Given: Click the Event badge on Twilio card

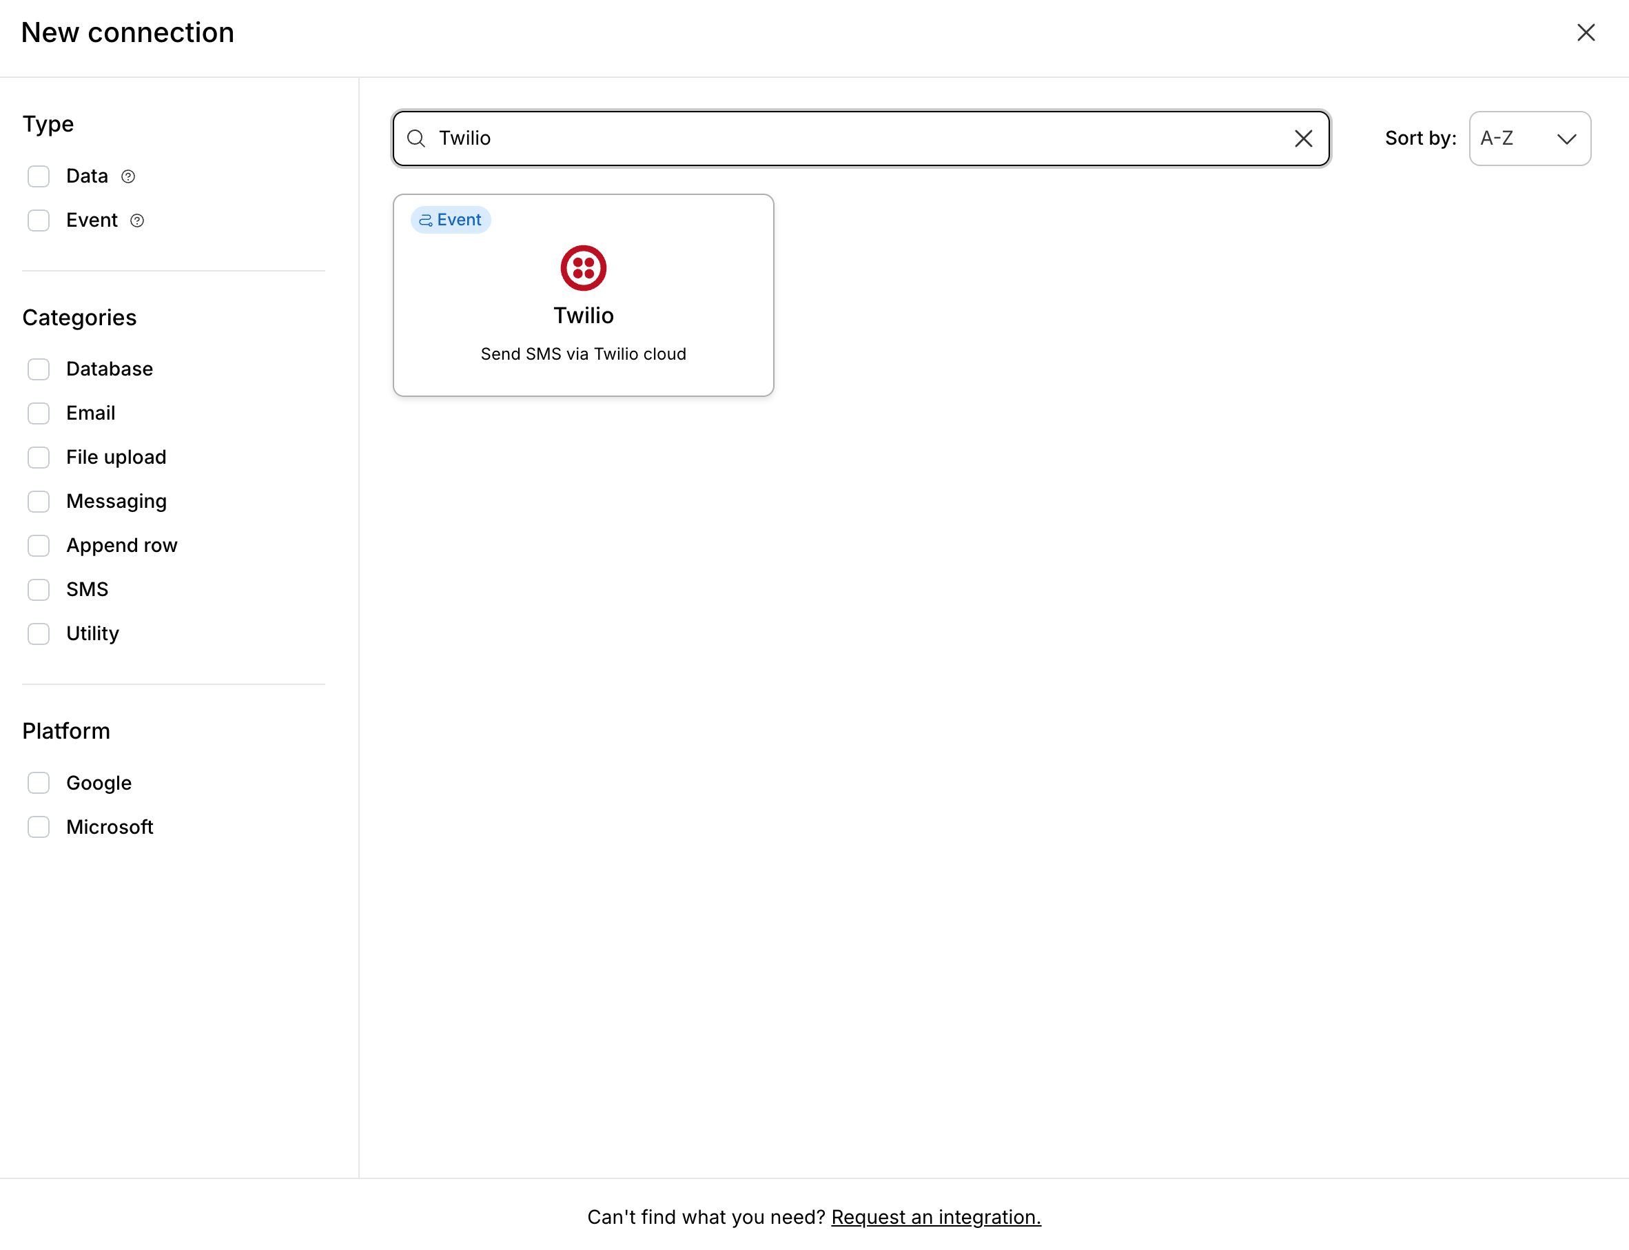Looking at the screenshot, I should pos(451,221).
